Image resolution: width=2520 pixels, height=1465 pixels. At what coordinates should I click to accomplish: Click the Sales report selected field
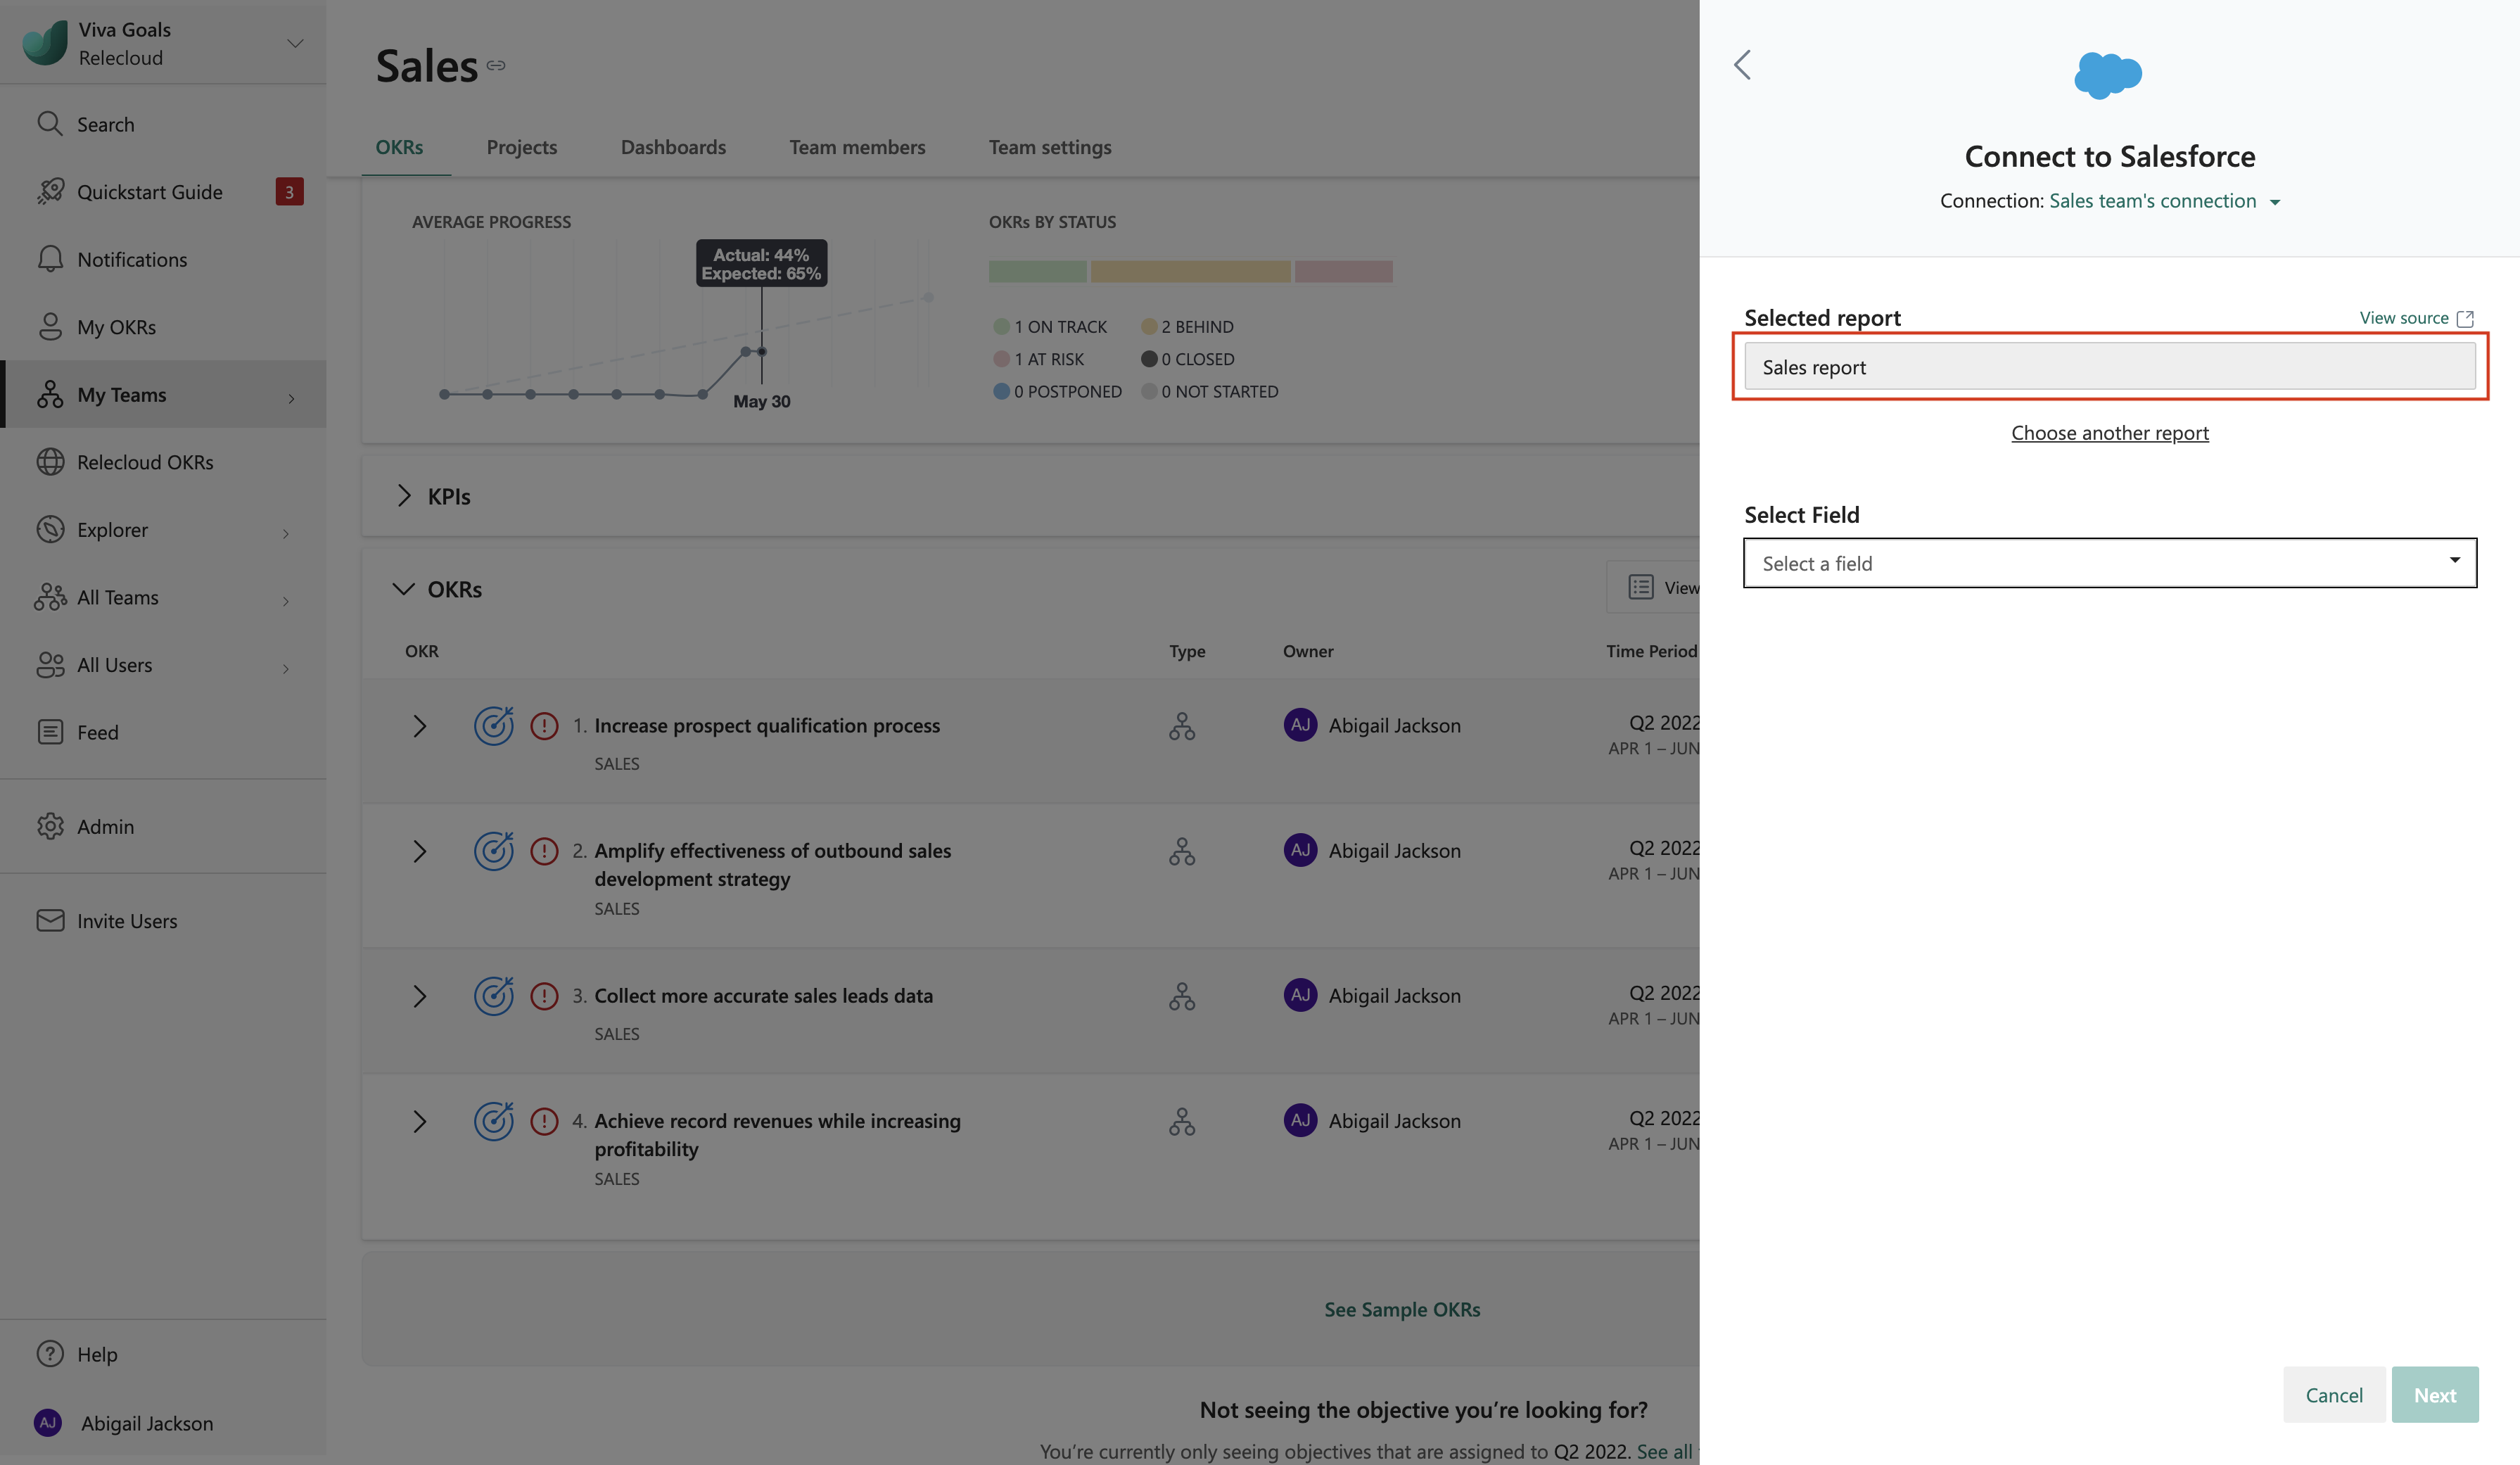2109,367
